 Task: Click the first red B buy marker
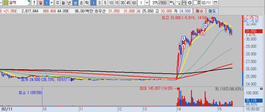[x=184, y=46]
